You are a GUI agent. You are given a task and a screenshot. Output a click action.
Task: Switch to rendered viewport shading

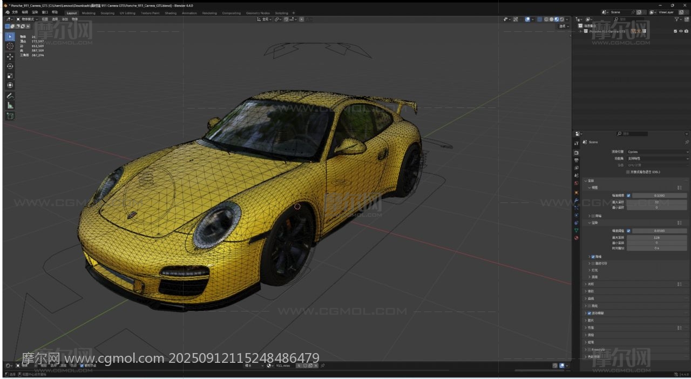point(562,19)
